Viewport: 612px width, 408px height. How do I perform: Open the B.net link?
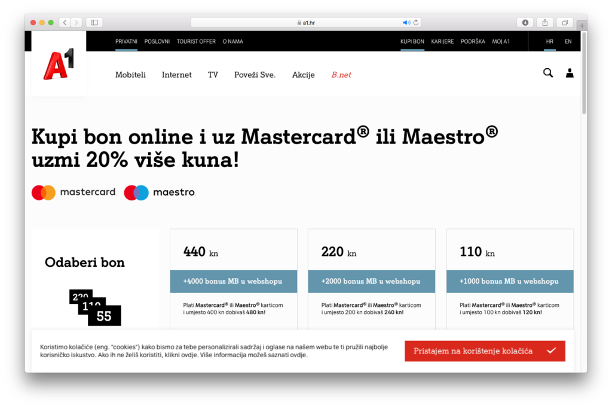(x=341, y=75)
